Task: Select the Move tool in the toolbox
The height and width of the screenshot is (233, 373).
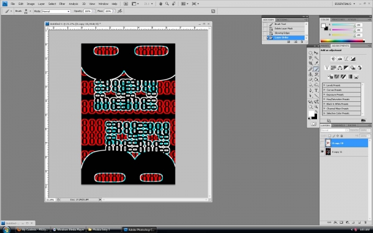Action: point(316,53)
